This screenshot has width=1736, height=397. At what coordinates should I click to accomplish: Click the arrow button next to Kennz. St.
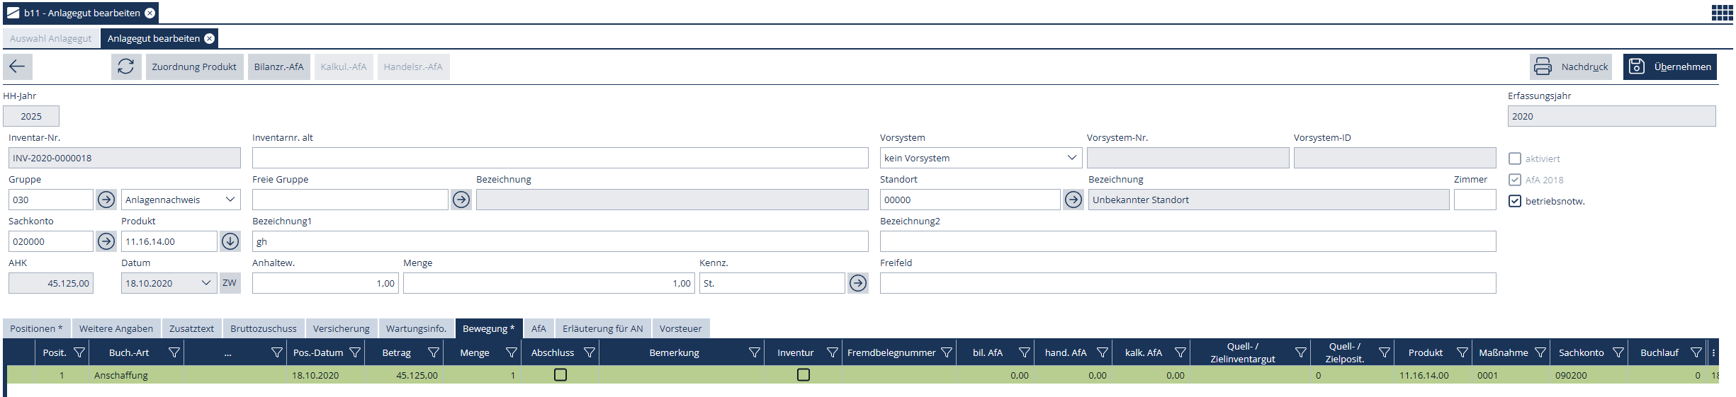858,283
